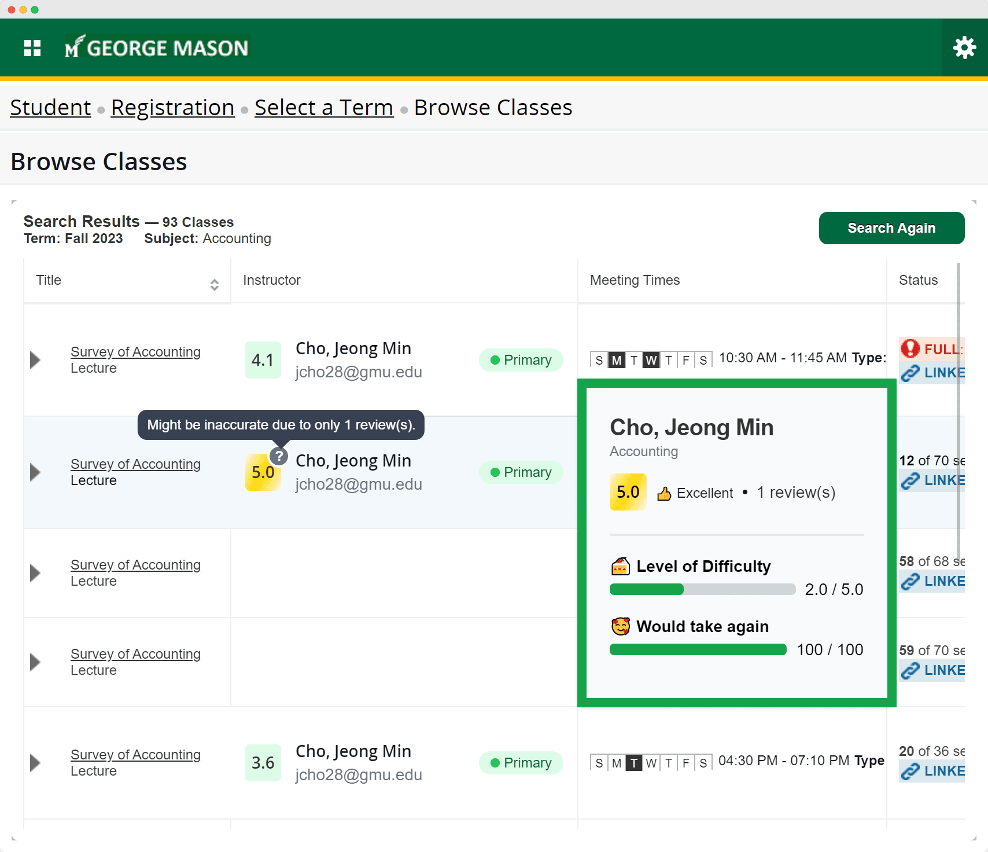Expand the first Survey of Accounting row

point(35,360)
